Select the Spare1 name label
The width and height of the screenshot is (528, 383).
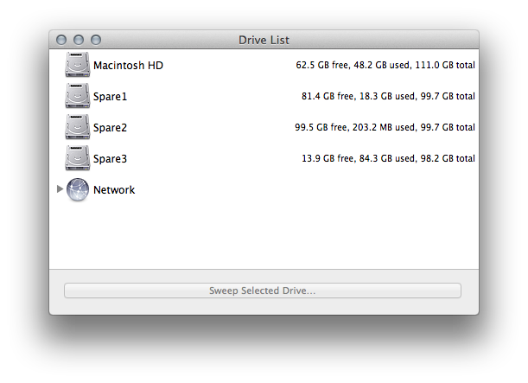pyautogui.click(x=111, y=97)
